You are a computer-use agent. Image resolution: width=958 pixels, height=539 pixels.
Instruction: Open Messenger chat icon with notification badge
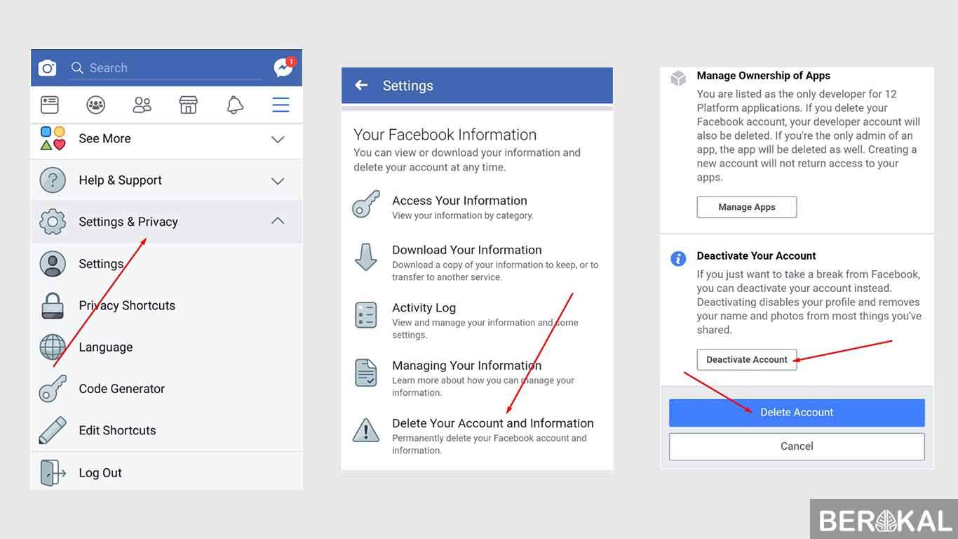pyautogui.click(x=284, y=67)
